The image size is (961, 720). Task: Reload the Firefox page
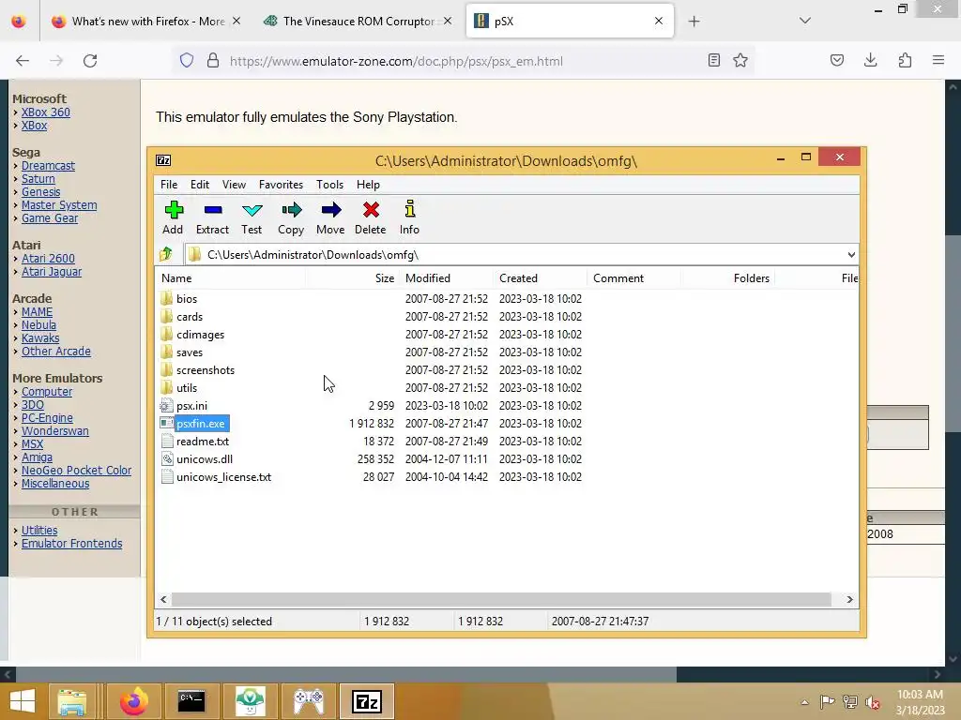(90, 61)
